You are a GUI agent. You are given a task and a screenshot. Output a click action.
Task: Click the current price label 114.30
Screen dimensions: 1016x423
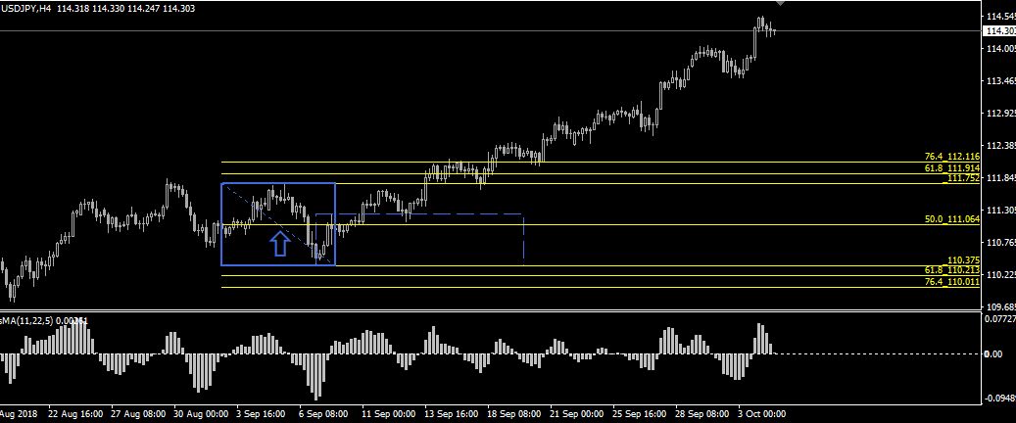999,30
